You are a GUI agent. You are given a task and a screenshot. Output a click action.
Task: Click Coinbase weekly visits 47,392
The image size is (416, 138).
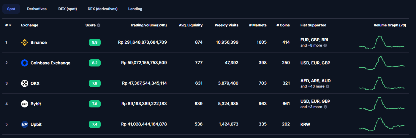(231, 63)
